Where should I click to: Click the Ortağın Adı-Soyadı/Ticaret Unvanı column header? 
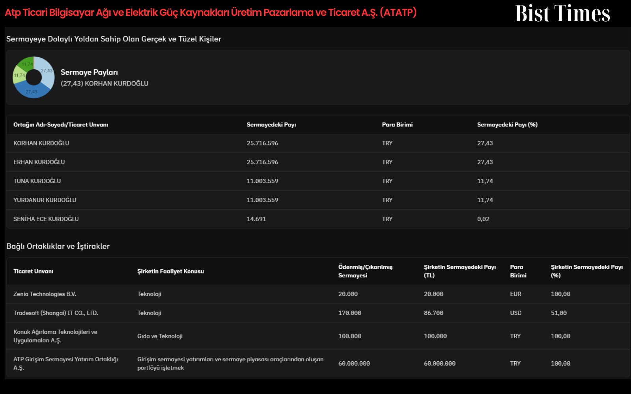tap(61, 125)
